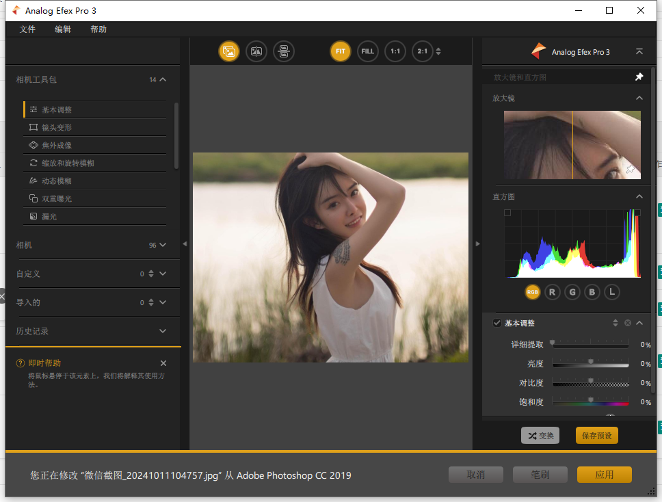
Task: Collapse the 相机工具包 section
Action: tap(163, 79)
